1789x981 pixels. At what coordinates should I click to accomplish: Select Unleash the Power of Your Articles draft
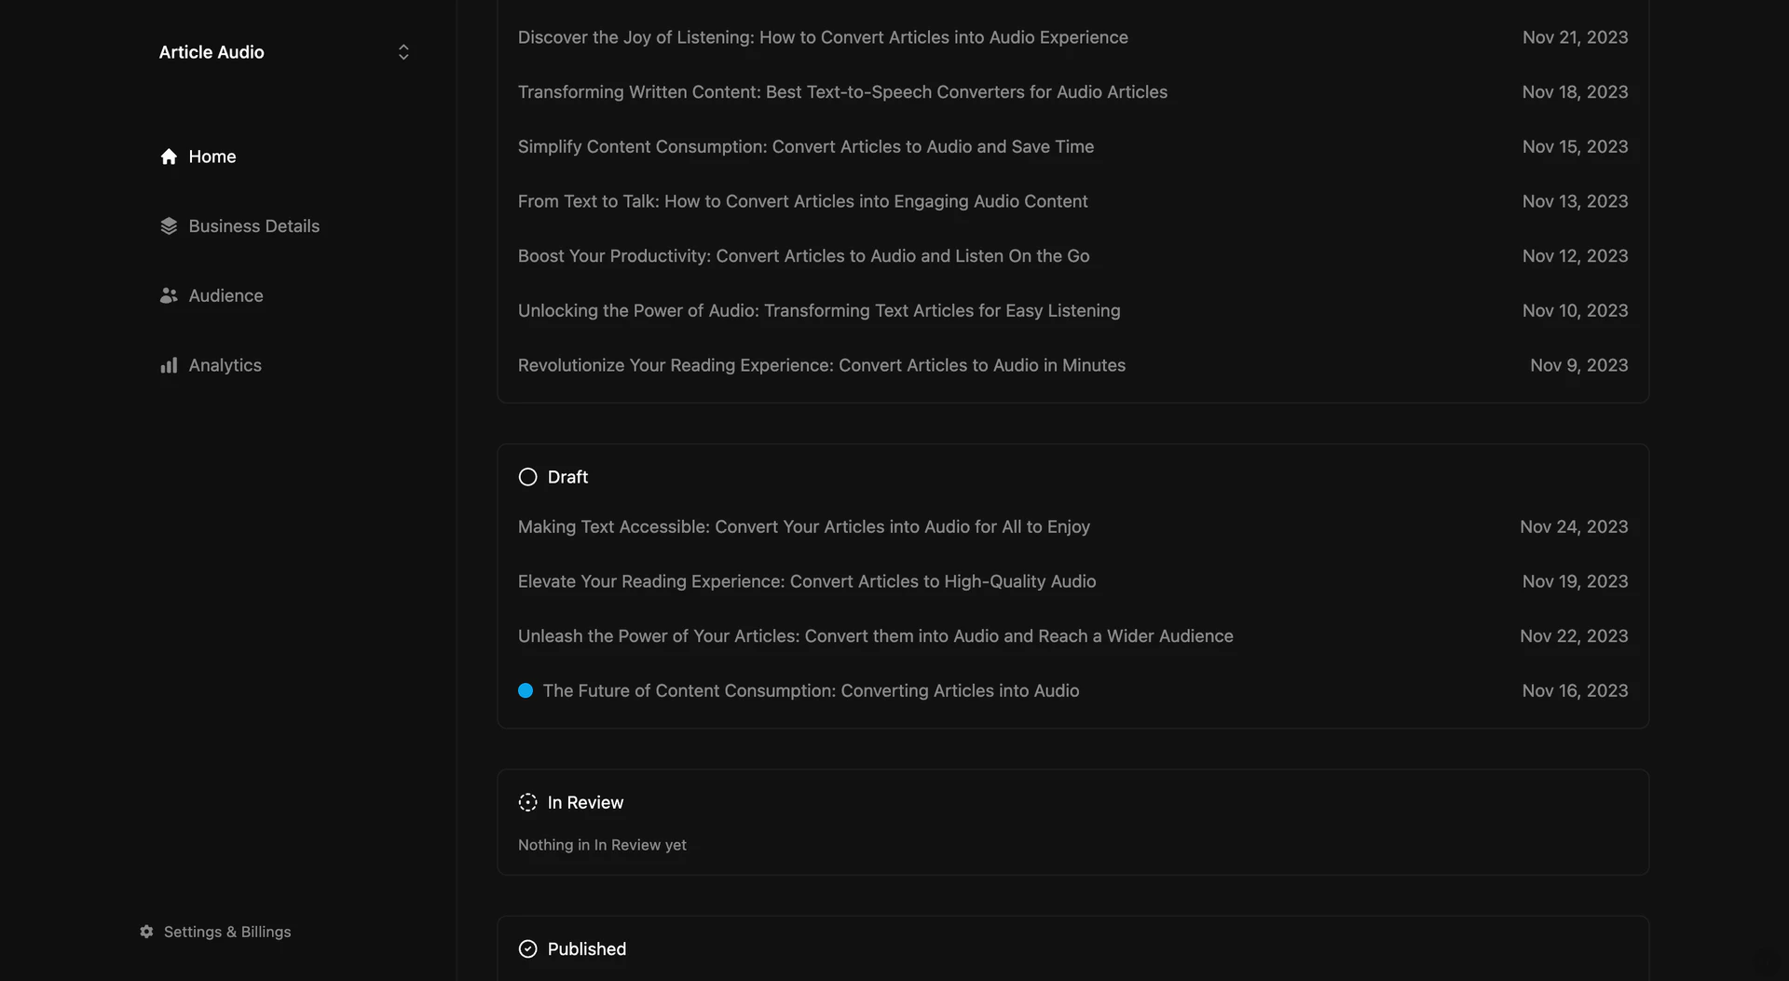pos(875,636)
